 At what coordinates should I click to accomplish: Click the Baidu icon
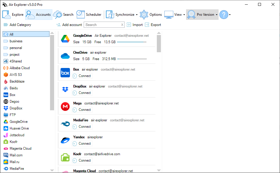(6, 88)
